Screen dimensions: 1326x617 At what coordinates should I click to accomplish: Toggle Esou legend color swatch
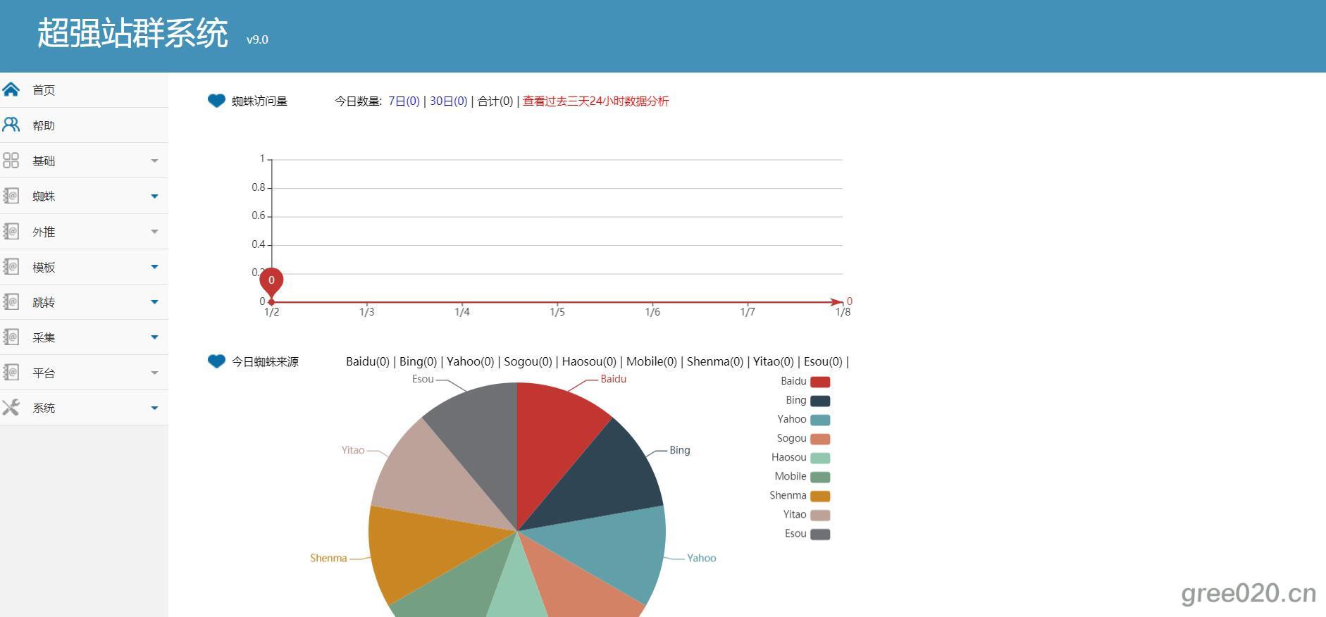coord(820,534)
